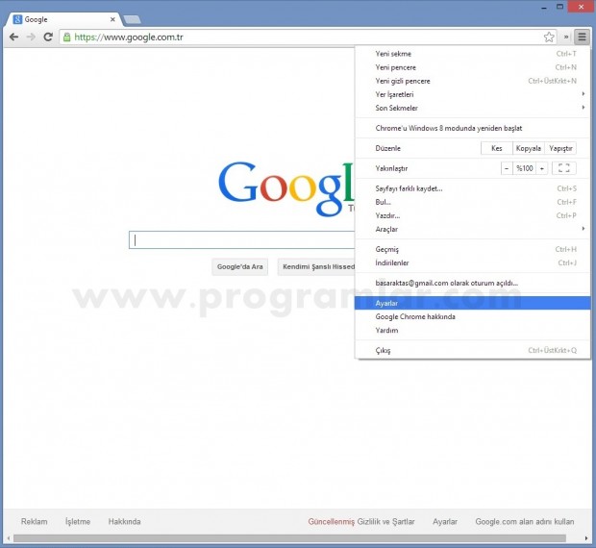Select Yeni sekme from the menu
The image size is (596, 548).
[x=472, y=54]
